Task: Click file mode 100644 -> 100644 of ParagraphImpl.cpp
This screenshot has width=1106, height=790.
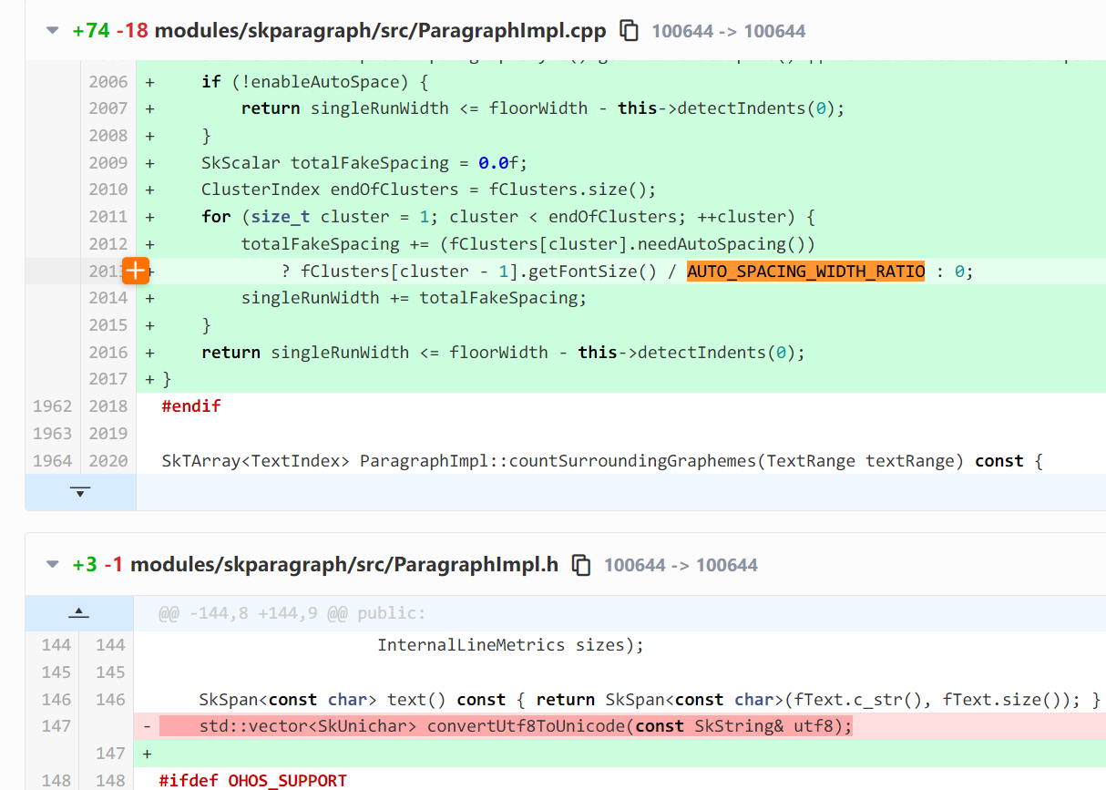Action: click(729, 32)
